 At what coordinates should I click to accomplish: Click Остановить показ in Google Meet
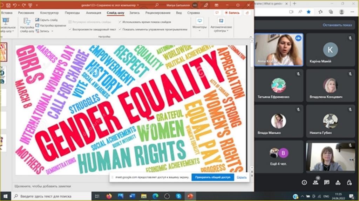click(337, 25)
